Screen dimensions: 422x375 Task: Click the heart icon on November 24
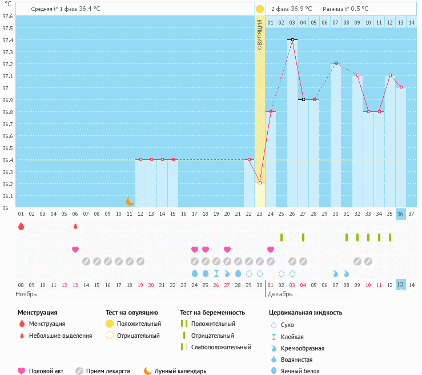[x=195, y=249]
